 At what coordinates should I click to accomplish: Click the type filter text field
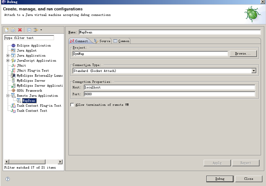(x=29, y=38)
